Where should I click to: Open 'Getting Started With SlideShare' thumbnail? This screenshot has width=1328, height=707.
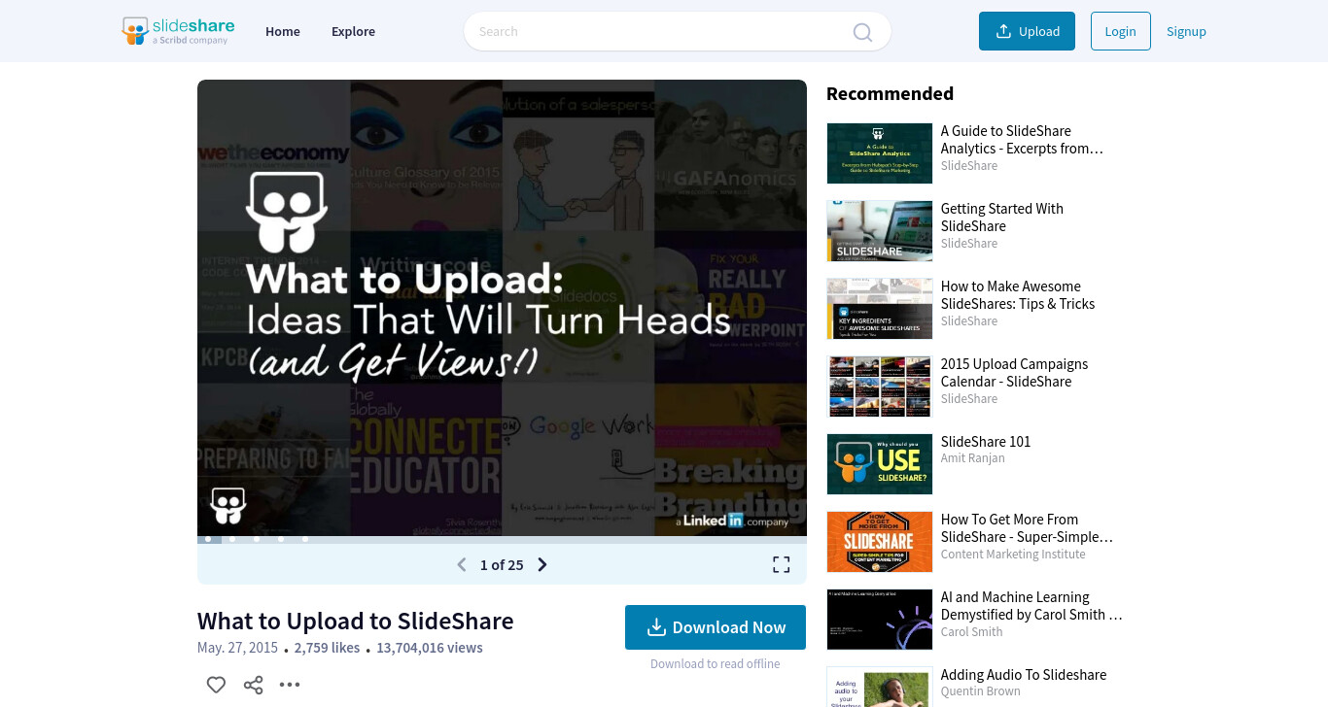[x=880, y=231]
